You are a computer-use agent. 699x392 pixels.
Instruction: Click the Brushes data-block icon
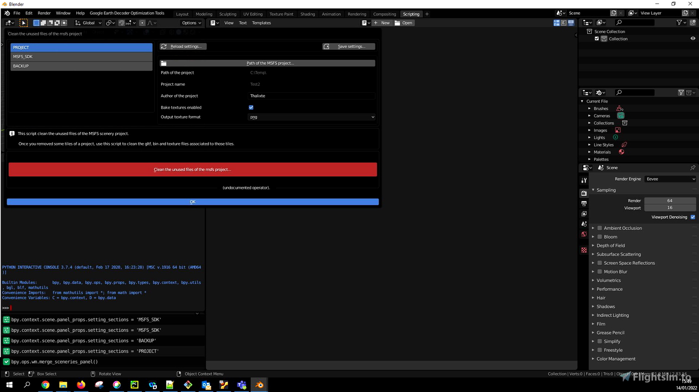click(x=619, y=108)
